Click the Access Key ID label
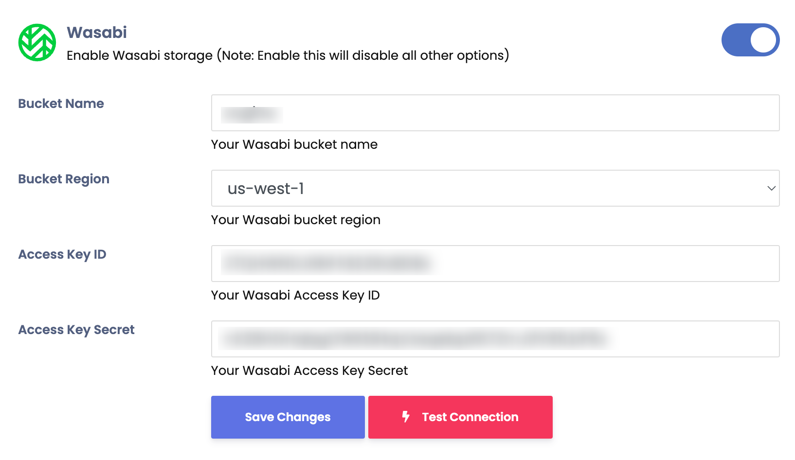The height and width of the screenshot is (460, 795). click(62, 254)
